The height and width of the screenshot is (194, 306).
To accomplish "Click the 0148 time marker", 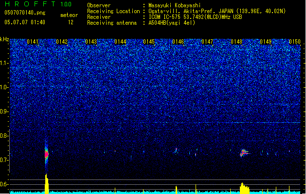I will click(x=236, y=42).
